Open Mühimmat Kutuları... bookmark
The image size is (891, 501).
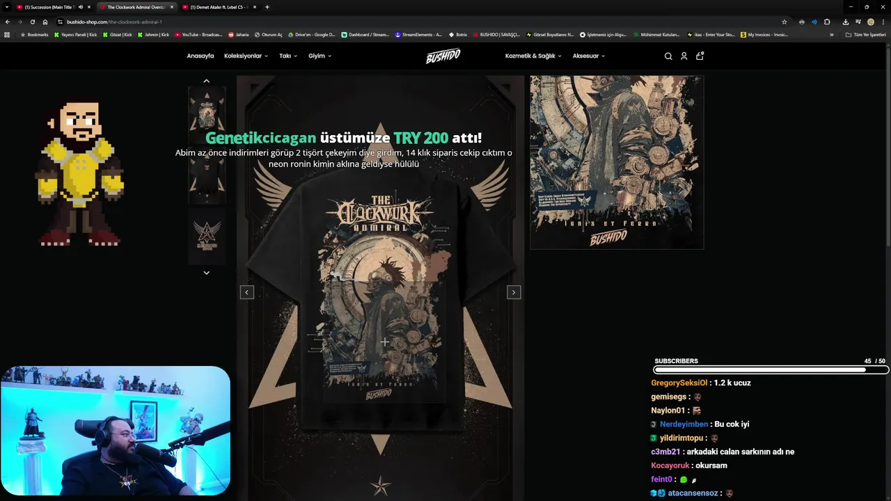click(656, 34)
